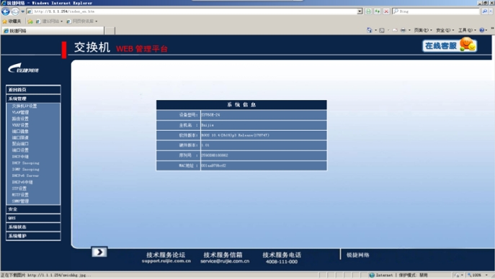Viewport: 495px width, 279px height.
Task: Click the arrow icon below the content panel
Action: coord(99,252)
